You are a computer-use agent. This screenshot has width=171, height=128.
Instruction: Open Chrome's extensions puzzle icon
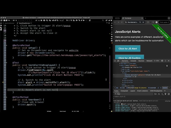click(148, 22)
